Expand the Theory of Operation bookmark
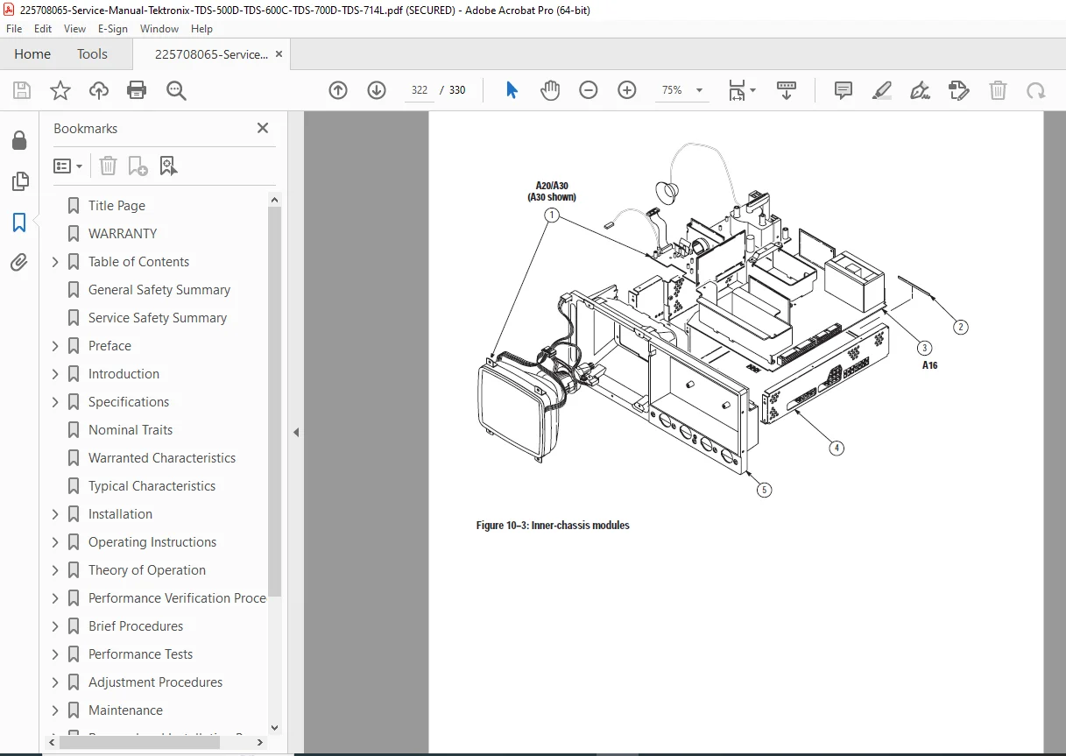Viewport: 1066px width, 756px height. pos(55,570)
